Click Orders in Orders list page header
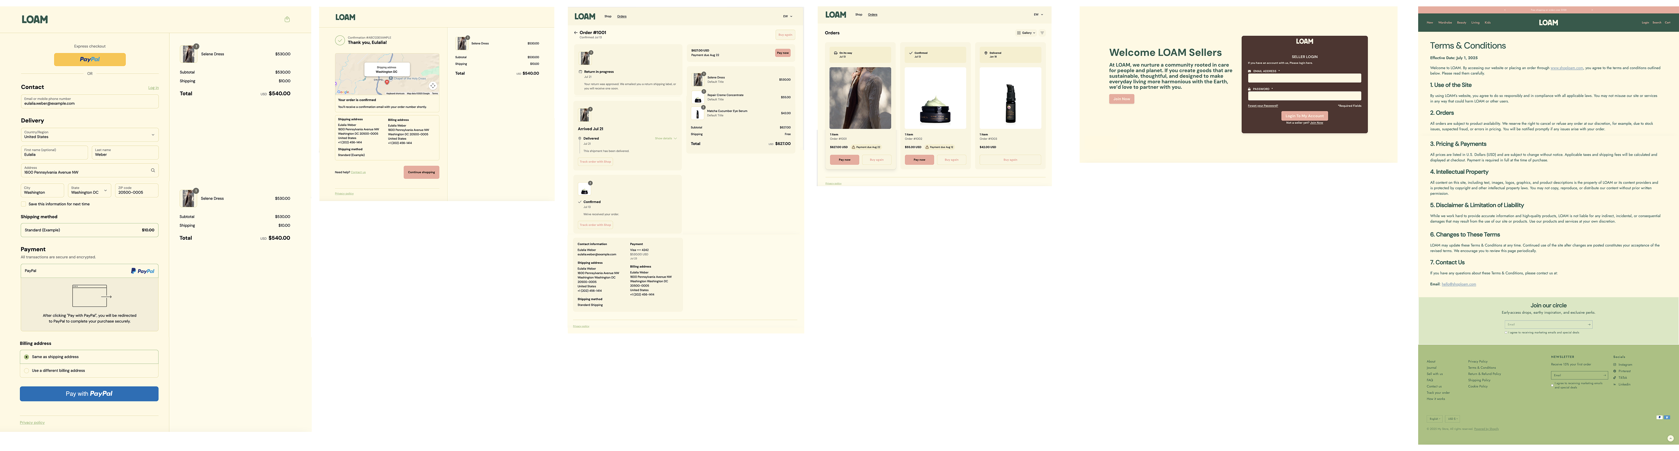 (872, 14)
